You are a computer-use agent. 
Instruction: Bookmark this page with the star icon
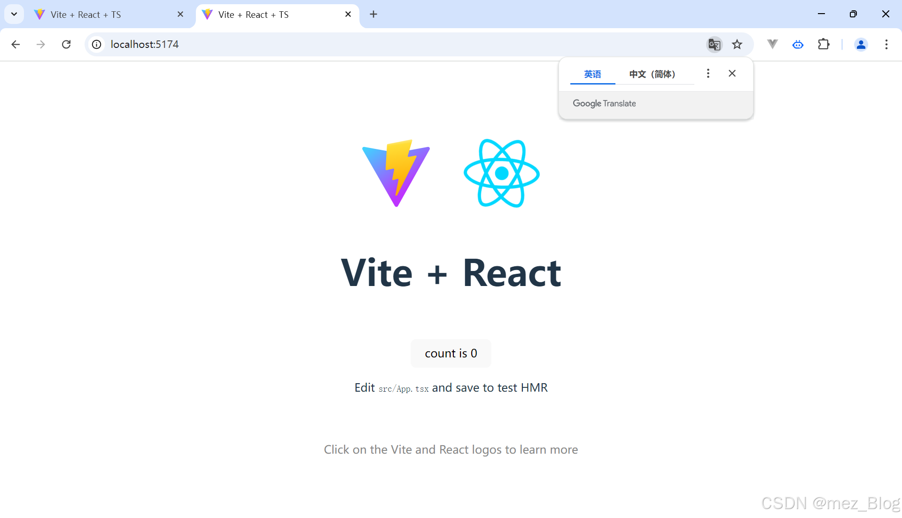coord(737,44)
